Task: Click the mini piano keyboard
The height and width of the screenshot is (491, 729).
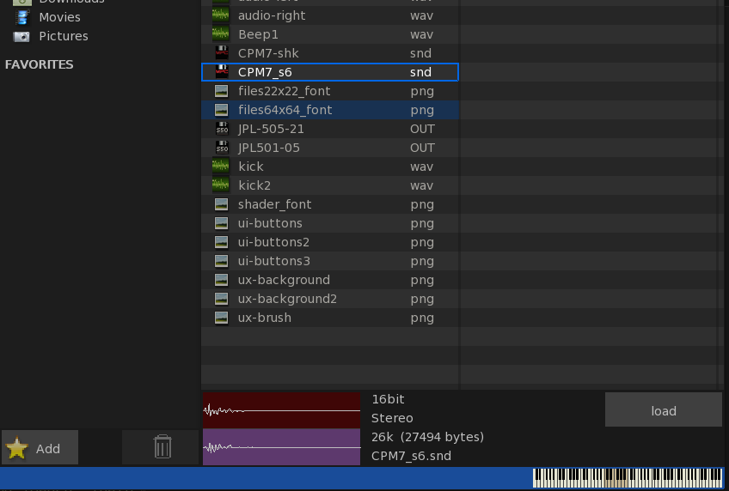Action: (628, 478)
